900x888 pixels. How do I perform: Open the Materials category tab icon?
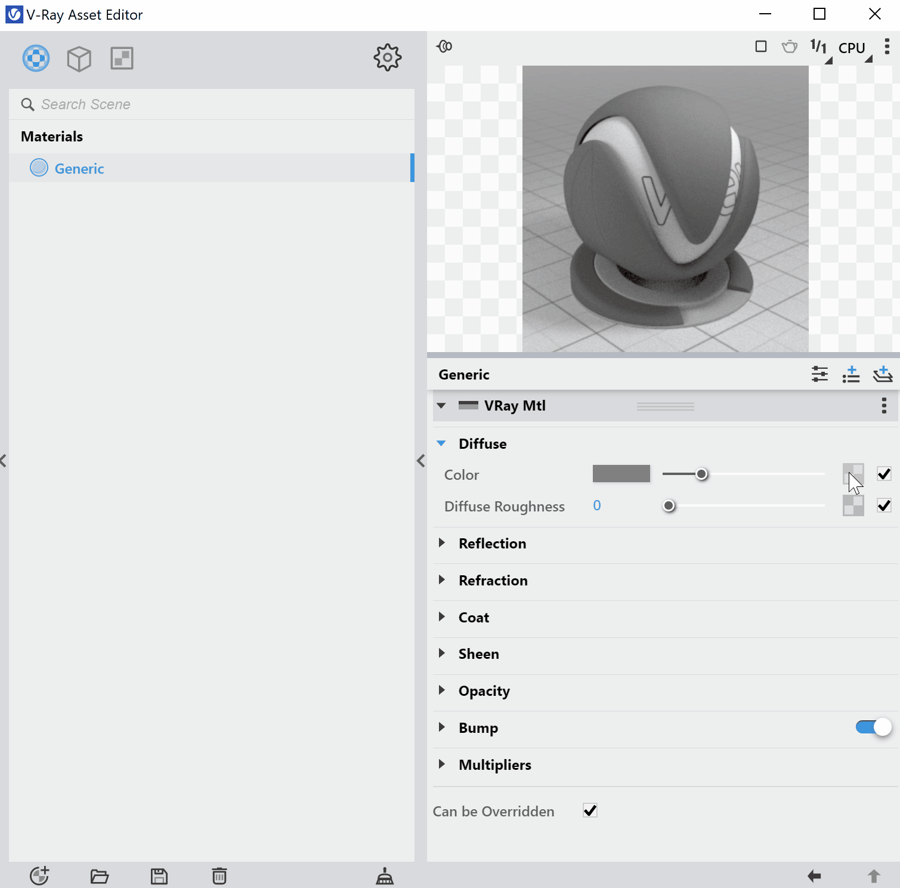pyautogui.click(x=36, y=58)
